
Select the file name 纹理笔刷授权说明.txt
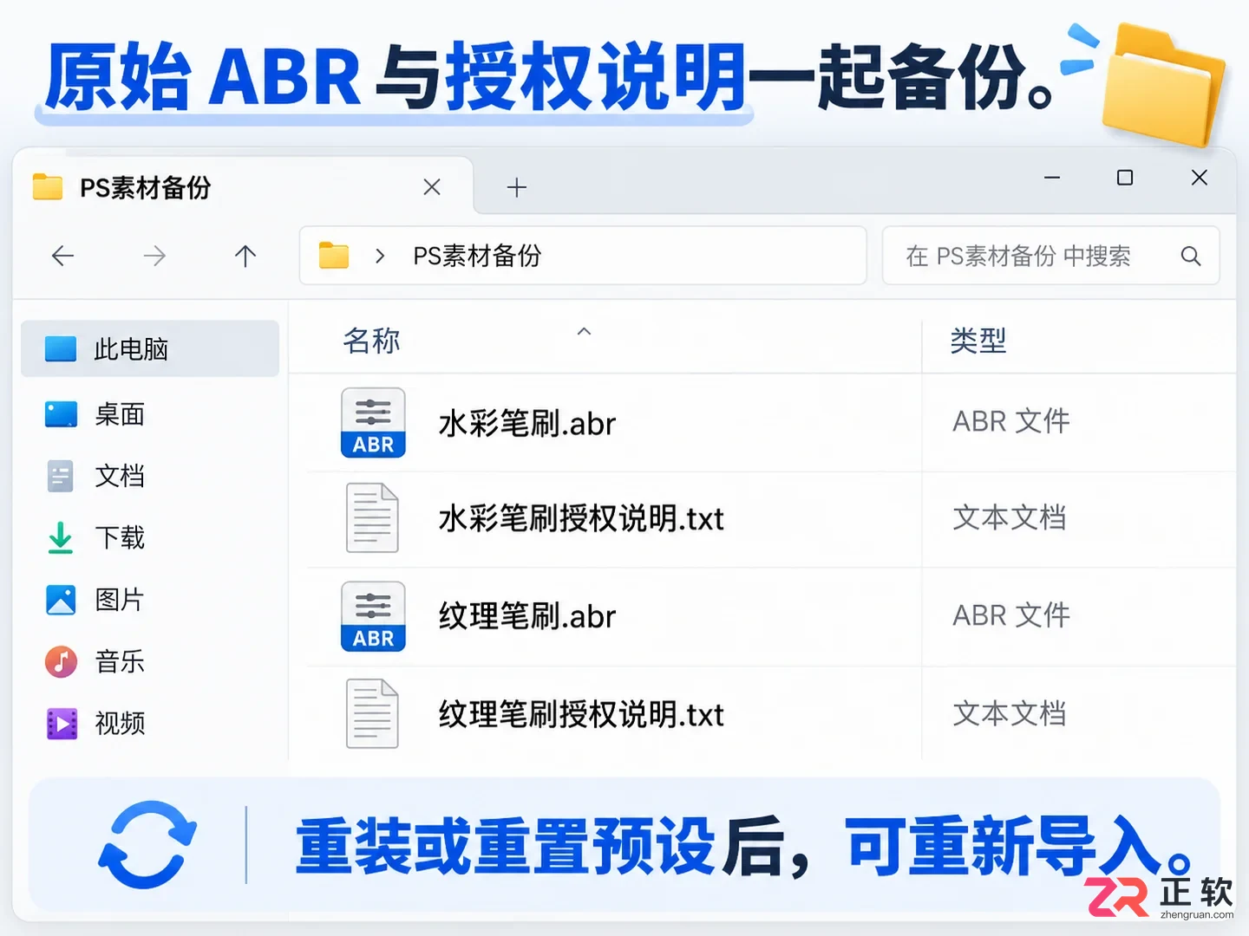click(581, 715)
